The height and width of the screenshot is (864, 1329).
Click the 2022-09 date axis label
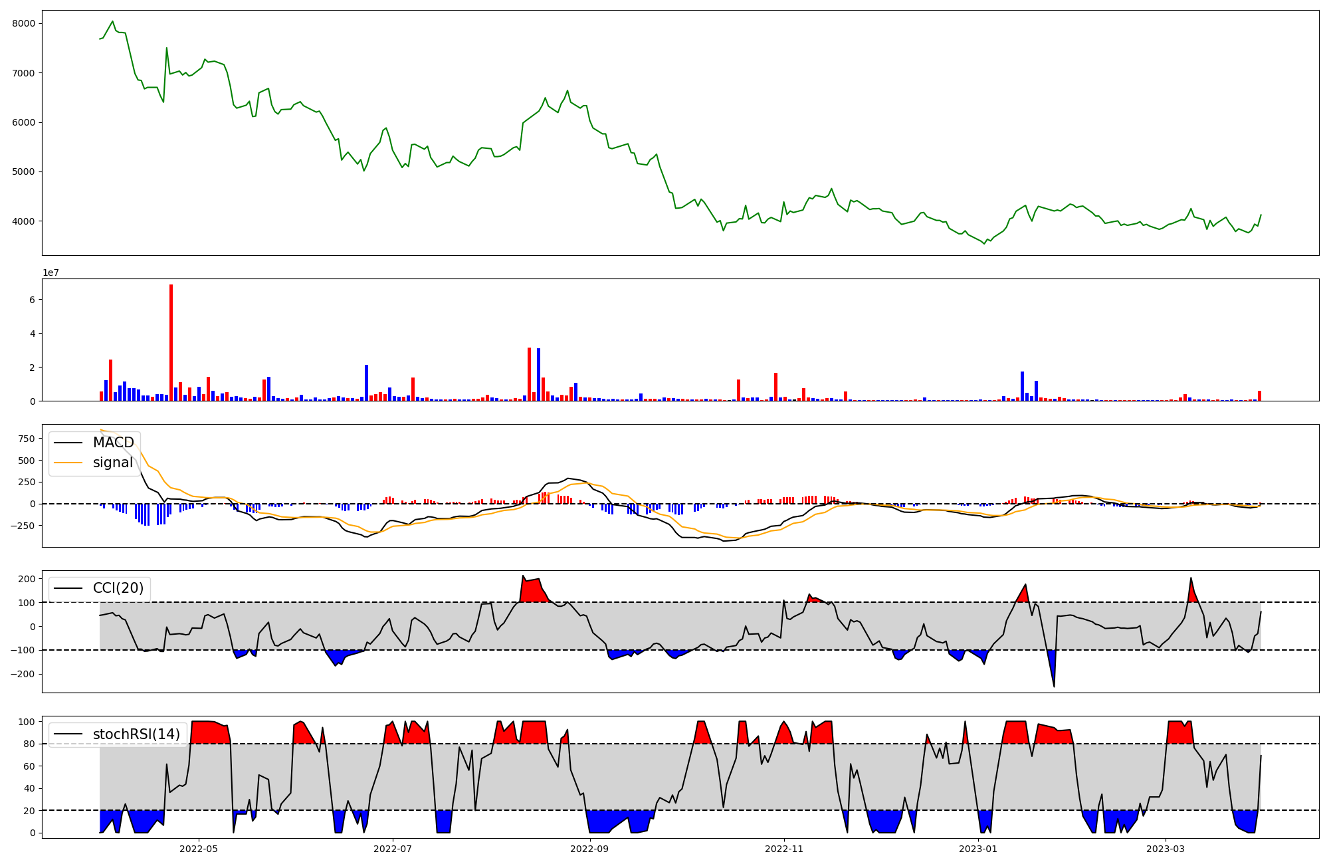[589, 849]
